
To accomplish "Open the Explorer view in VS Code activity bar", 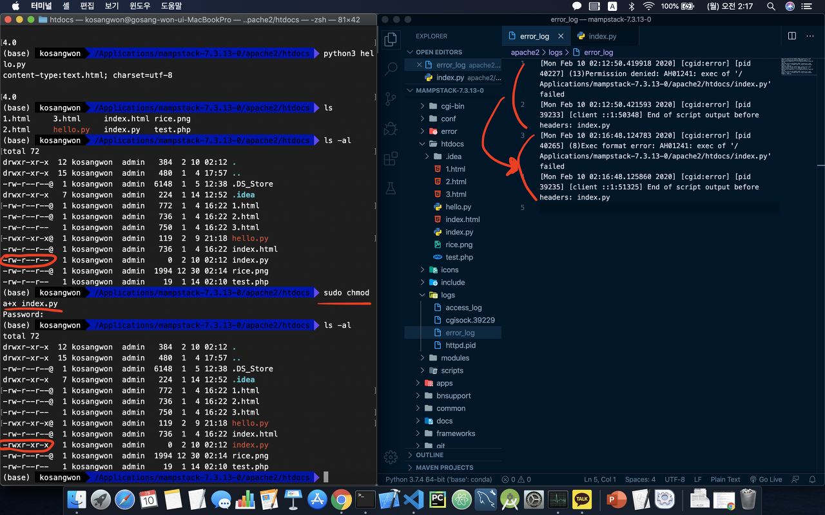I will coord(391,39).
